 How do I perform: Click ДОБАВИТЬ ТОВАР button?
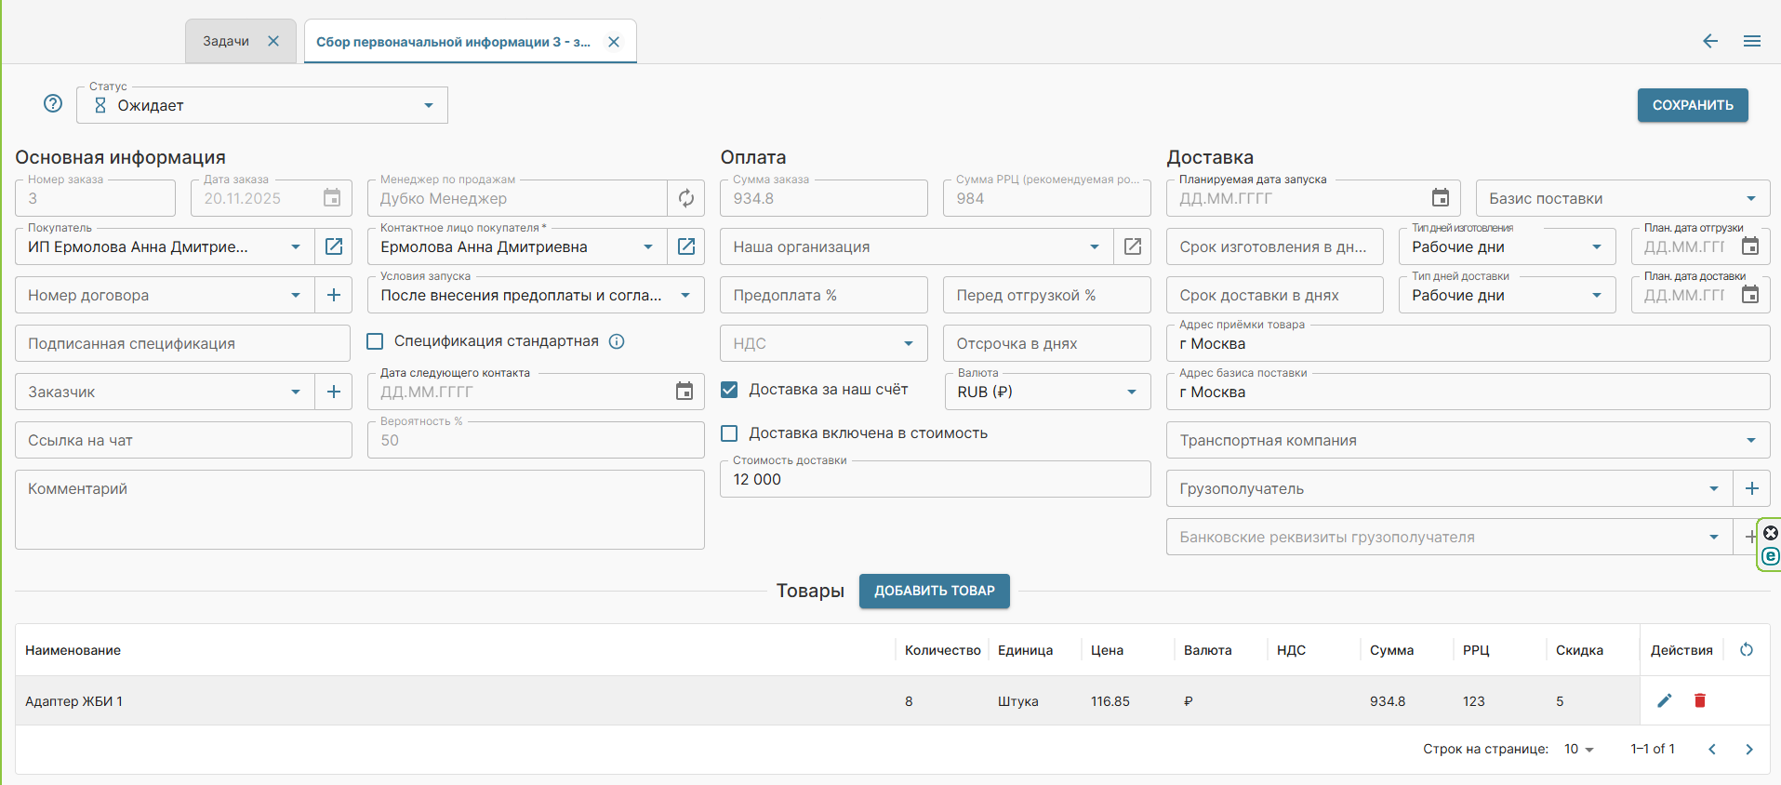click(934, 591)
